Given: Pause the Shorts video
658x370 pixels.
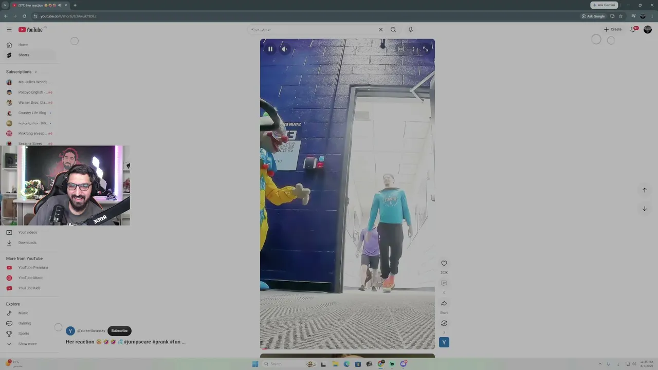Looking at the screenshot, I should (270, 49).
